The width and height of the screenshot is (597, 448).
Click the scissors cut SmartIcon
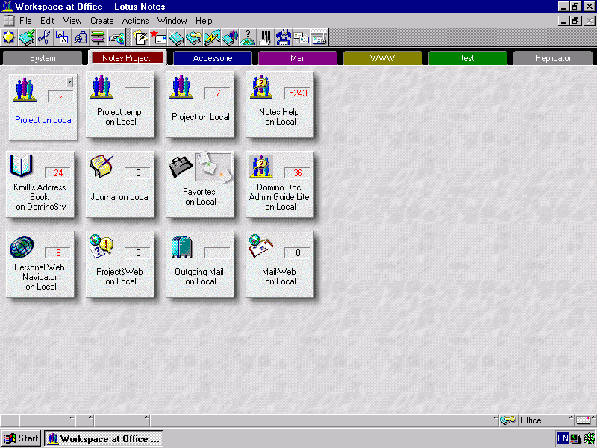pyautogui.click(x=45, y=37)
